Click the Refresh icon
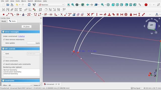 [x=29, y=5]
